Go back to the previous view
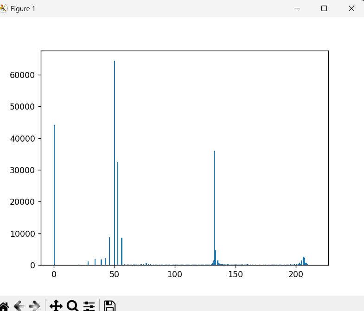This screenshot has width=364, height=311. pos(19,306)
